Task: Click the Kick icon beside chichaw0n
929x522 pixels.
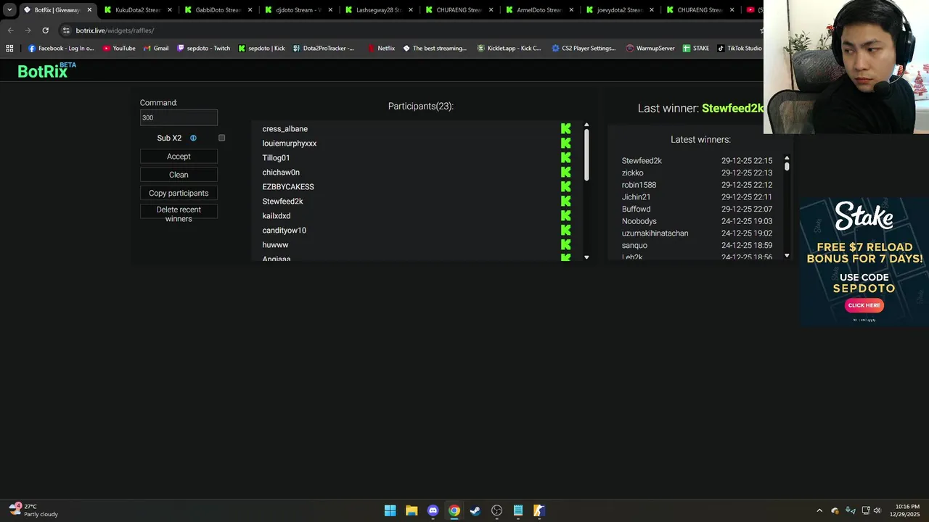Action: click(565, 173)
